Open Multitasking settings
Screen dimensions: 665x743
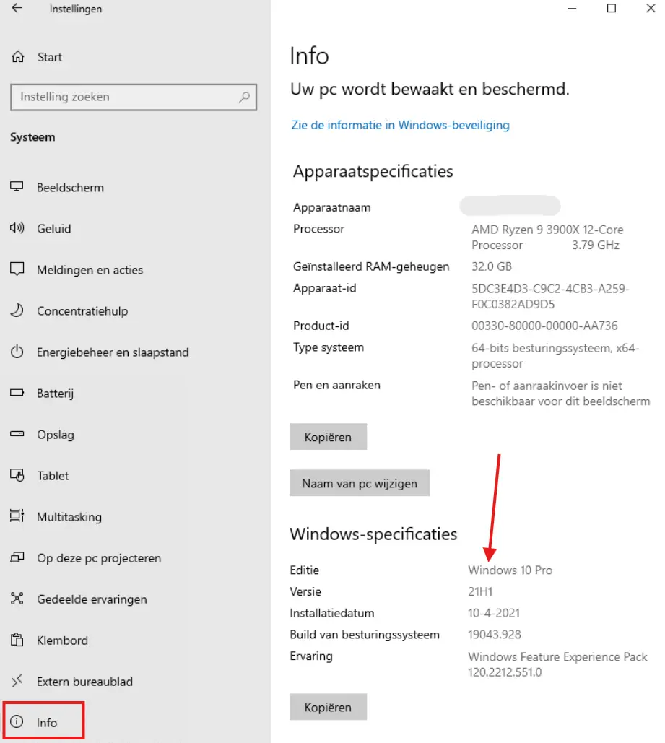(x=69, y=517)
